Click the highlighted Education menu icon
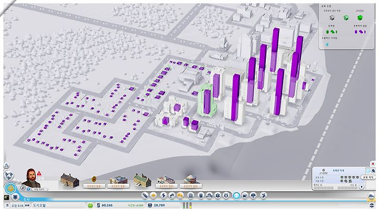379x212 pixels. coord(236,195)
